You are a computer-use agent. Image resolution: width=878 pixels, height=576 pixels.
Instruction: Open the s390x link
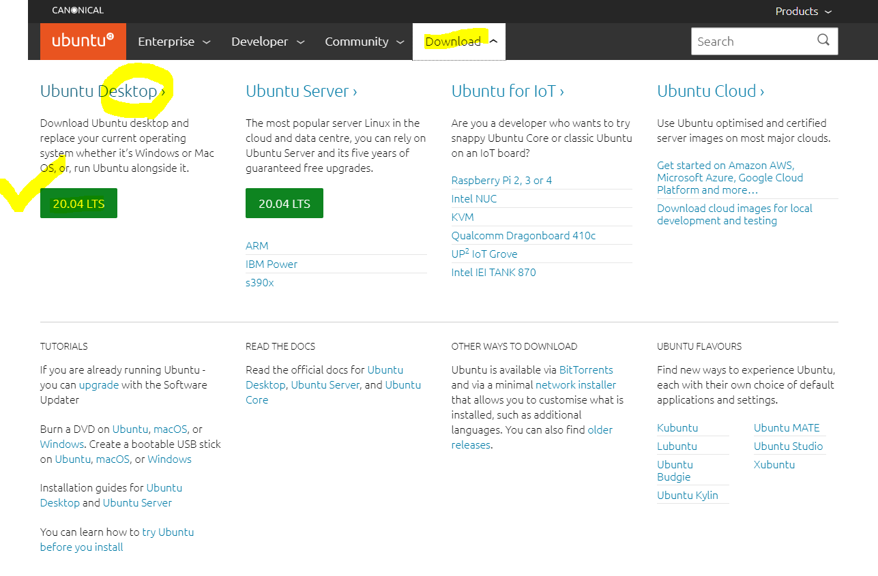[260, 282]
